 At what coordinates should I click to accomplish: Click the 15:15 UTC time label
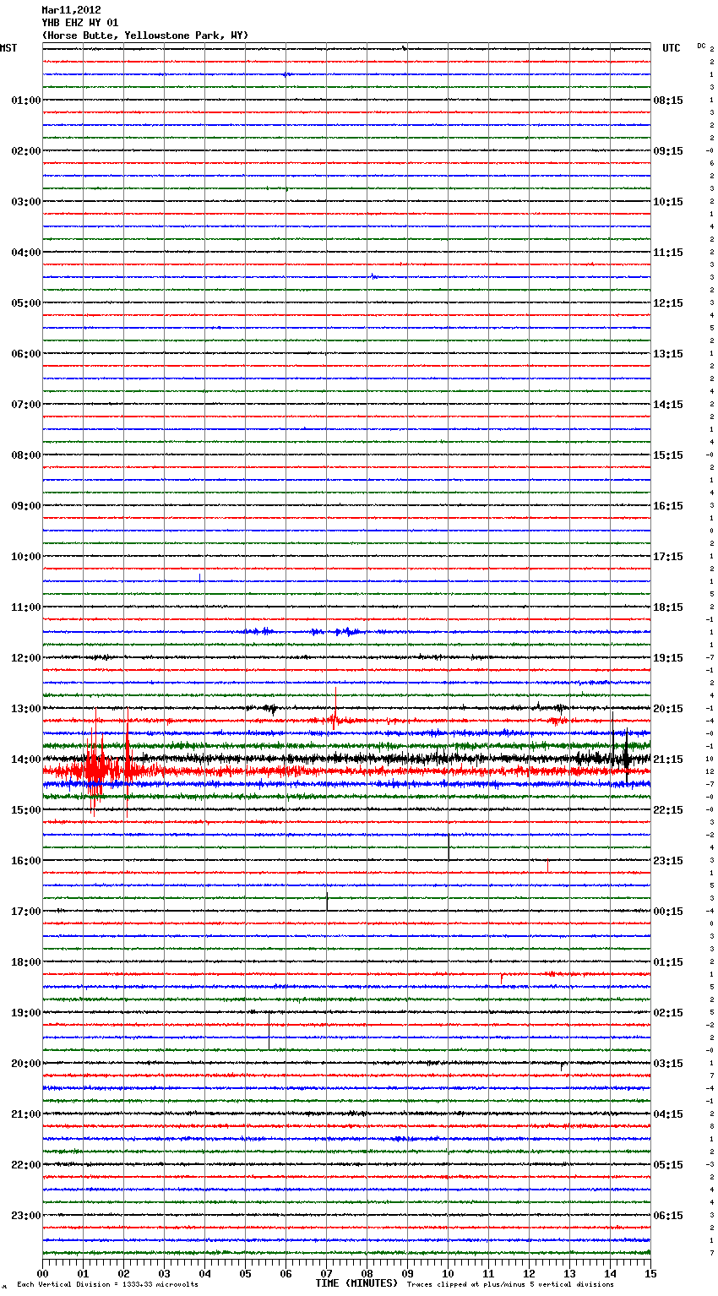pos(668,455)
